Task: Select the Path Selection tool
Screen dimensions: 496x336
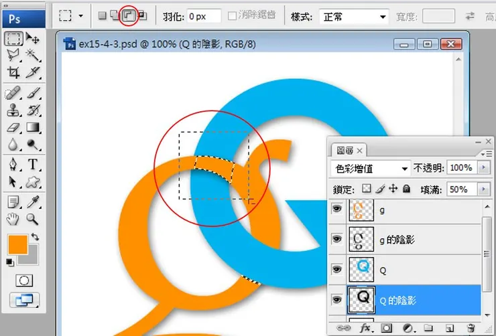Action: [x=13, y=181]
